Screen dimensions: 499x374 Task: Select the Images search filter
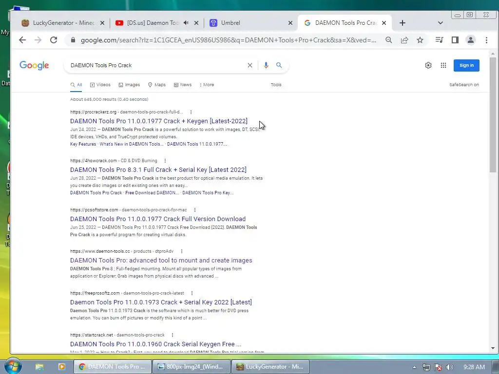point(129,85)
